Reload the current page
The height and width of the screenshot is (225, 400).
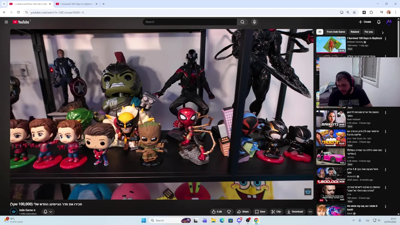[18, 12]
